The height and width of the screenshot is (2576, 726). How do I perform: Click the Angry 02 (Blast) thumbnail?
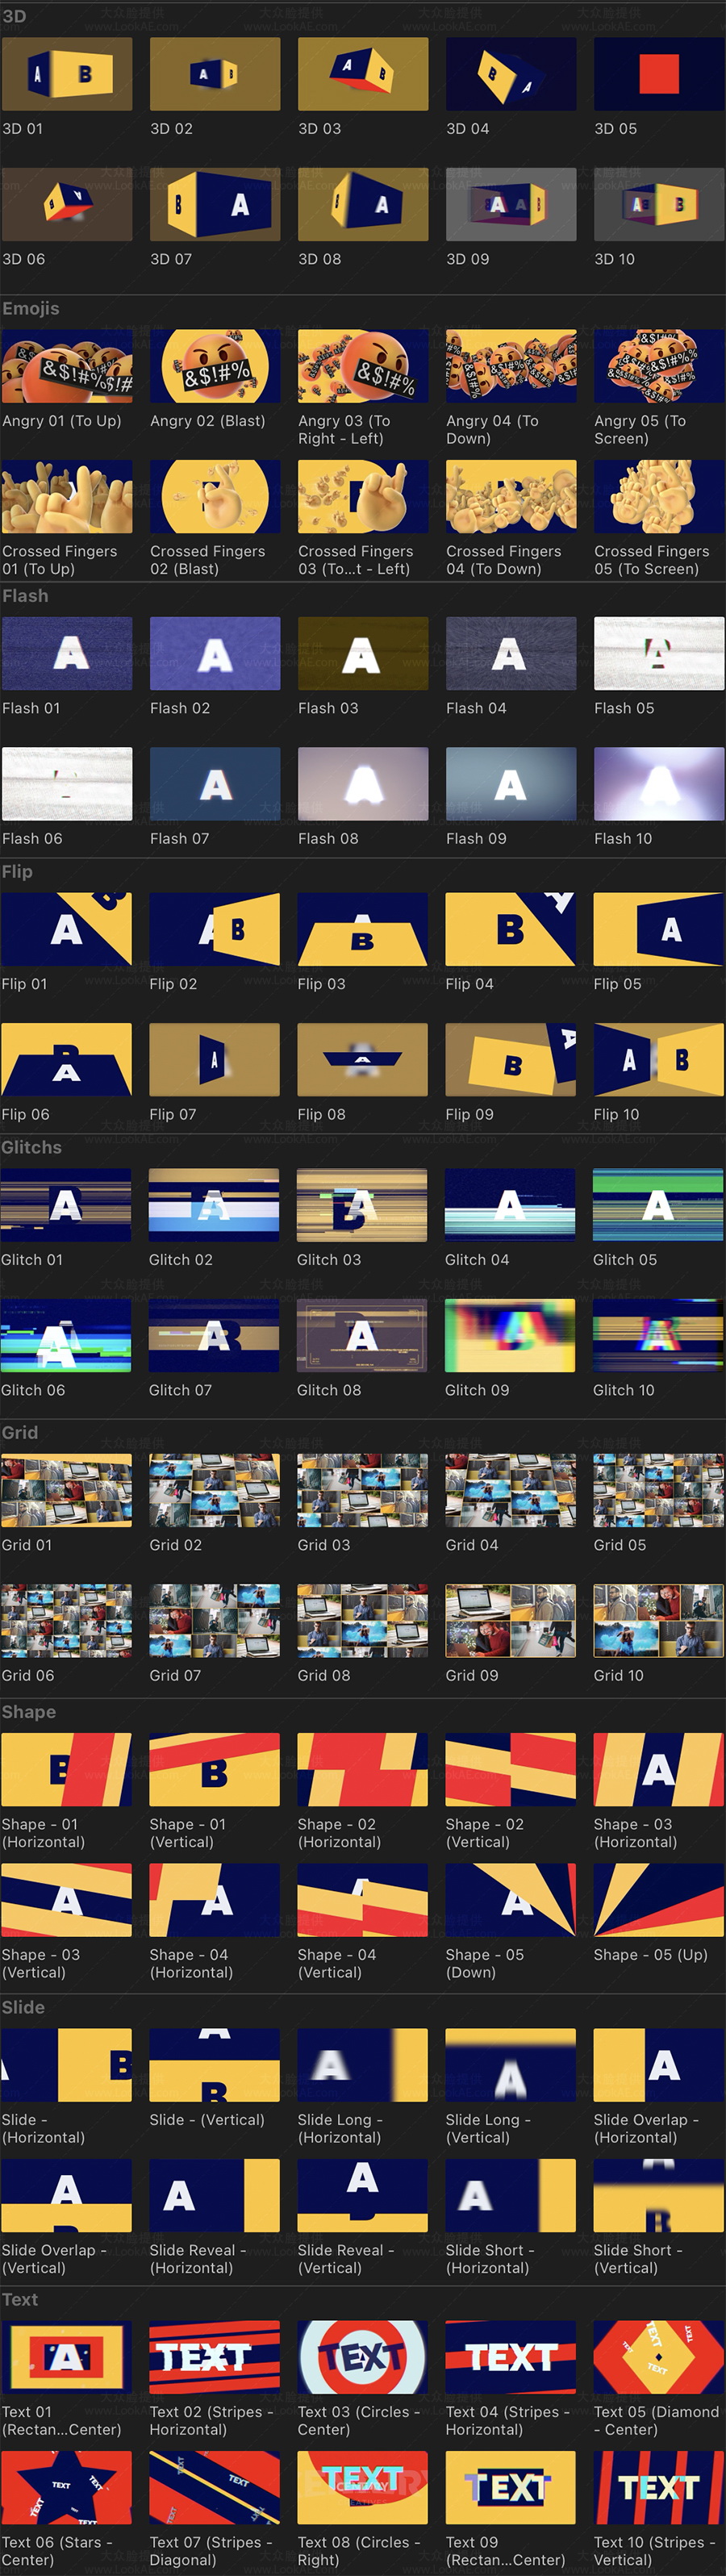click(x=215, y=366)
